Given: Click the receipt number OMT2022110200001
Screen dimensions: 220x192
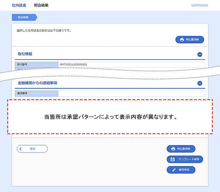Looking at the screenshot, I should click(x=73, y=64).
